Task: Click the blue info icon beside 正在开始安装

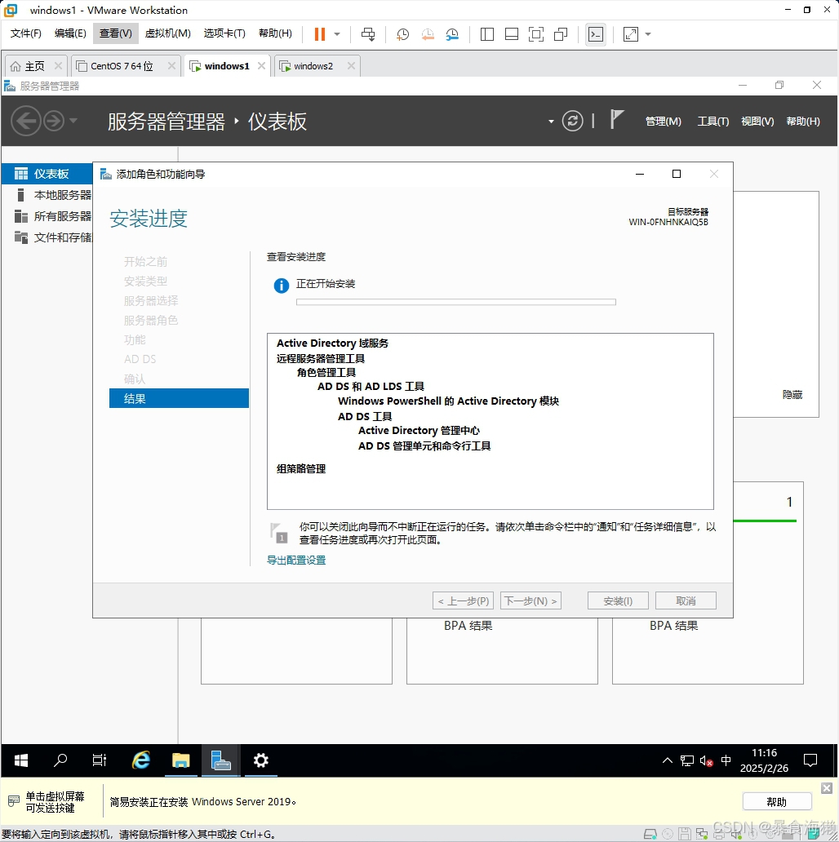Action: [x=282, y=286]
